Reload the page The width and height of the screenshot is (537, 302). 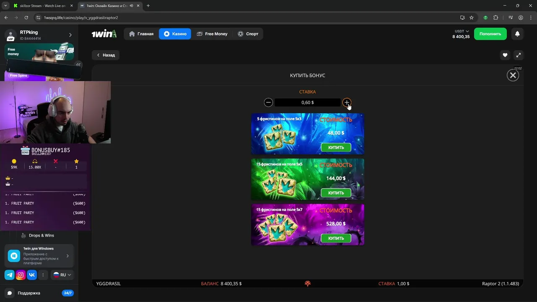tap(26, 18)
